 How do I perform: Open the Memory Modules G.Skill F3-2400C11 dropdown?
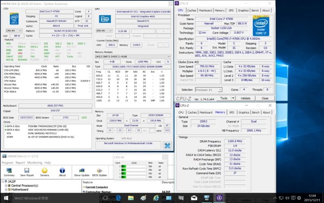133,56
